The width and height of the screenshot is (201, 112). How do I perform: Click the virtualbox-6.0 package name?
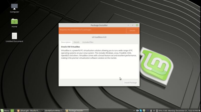pos(99,37)
